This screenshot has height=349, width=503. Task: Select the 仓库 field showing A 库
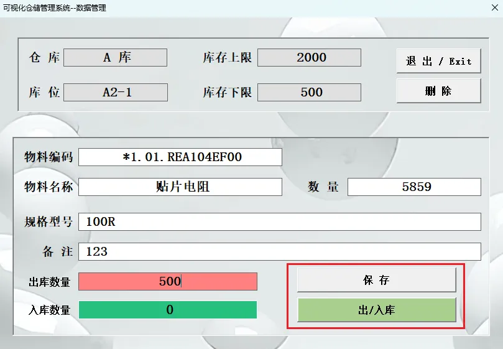point(116,57)
